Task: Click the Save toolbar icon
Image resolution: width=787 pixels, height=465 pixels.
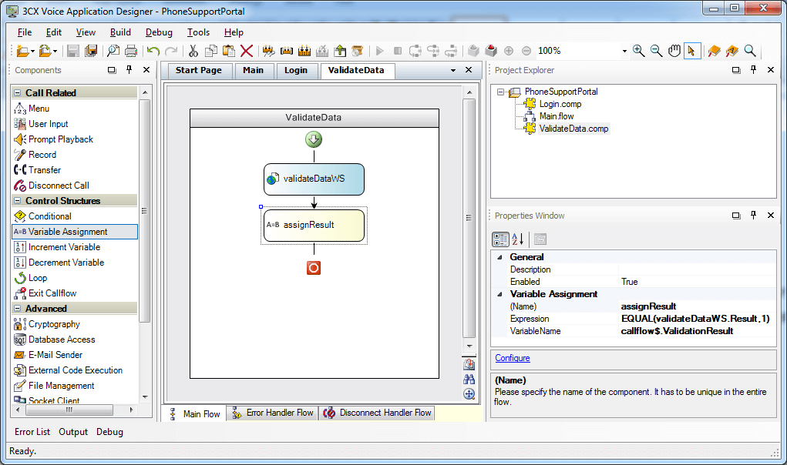Action: 73,51
